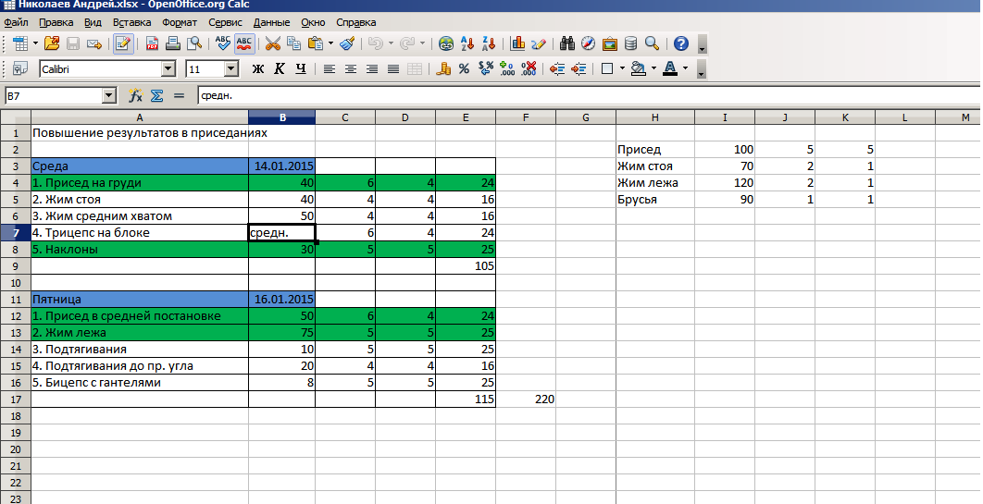Open the Данные menu
Screen dimensions: 983x504
click(271, 21)
